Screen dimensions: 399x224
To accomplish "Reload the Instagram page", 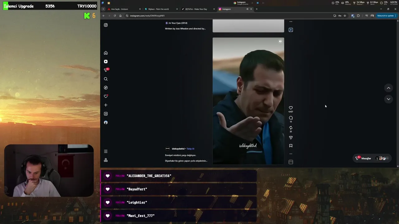I will point(115,16).
